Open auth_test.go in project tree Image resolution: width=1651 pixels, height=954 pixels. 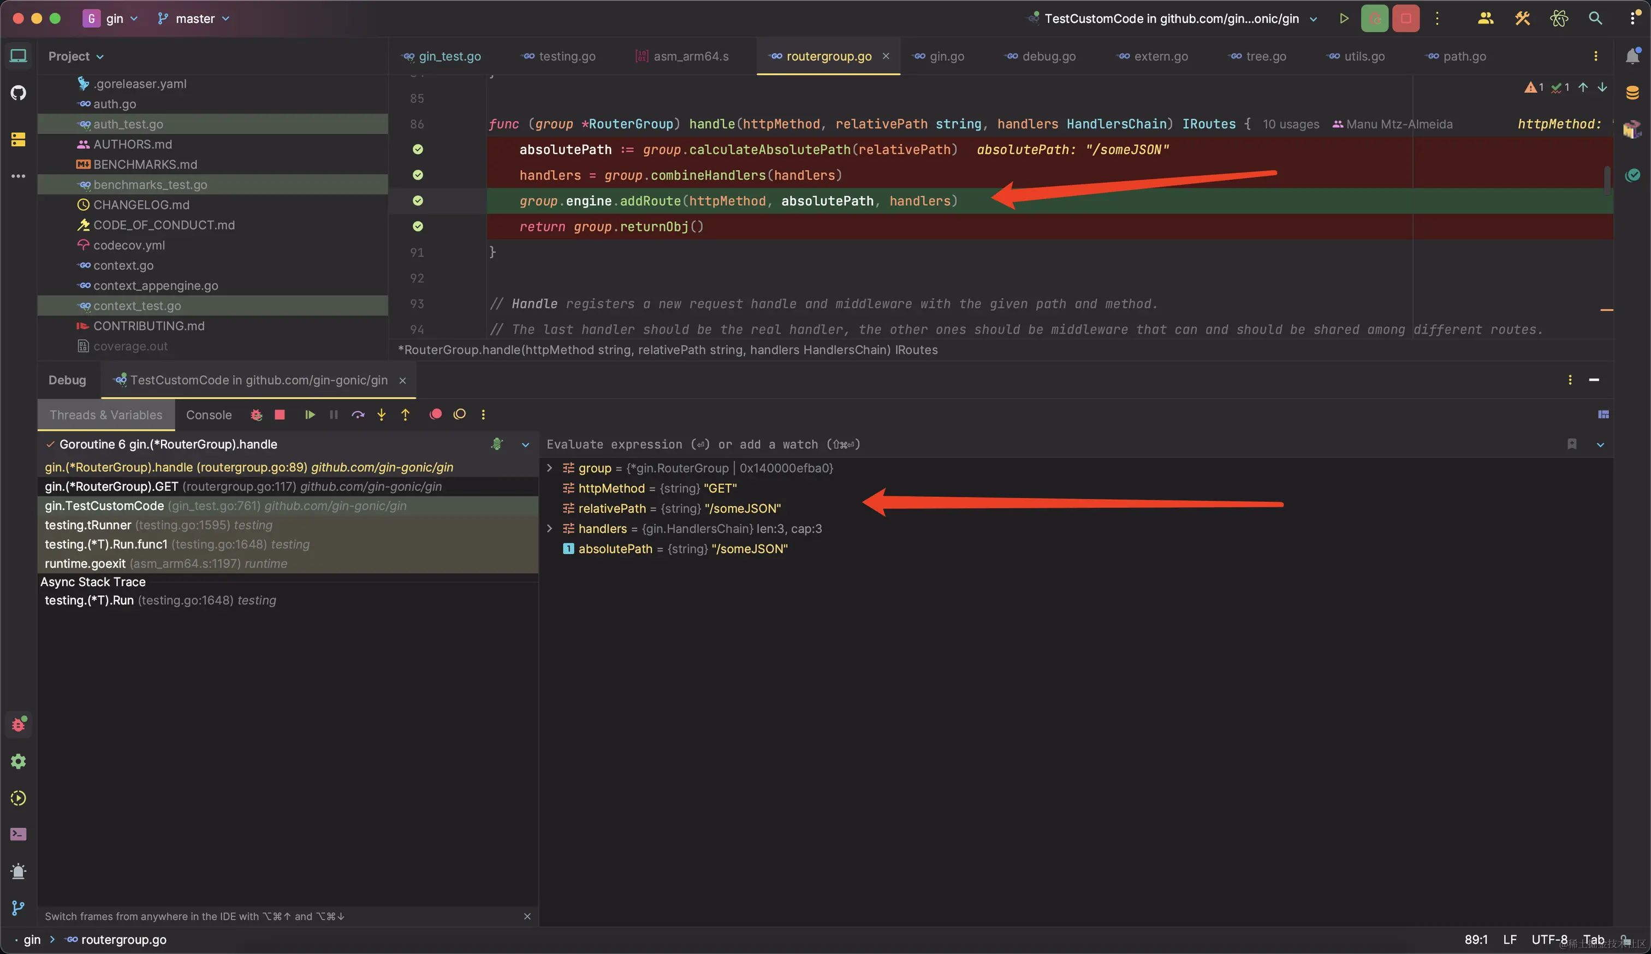click(128, 124)
